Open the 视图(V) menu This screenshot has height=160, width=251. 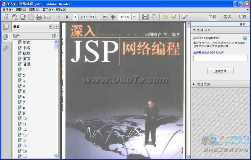[34, 10]
